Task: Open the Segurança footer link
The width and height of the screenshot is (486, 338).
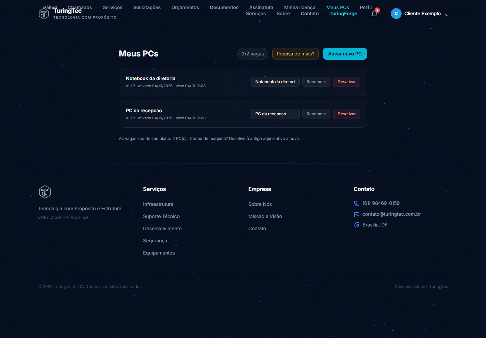Action: 155,241
